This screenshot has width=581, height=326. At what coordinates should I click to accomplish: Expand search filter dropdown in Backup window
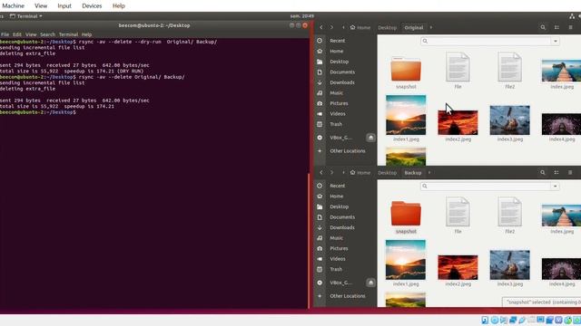click(555, 186)
